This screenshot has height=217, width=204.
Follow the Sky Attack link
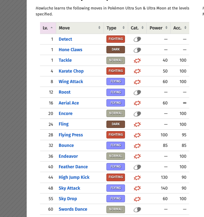click(69, 188)
